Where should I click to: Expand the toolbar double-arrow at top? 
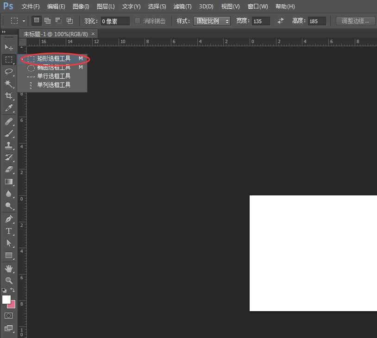[4, 31]
